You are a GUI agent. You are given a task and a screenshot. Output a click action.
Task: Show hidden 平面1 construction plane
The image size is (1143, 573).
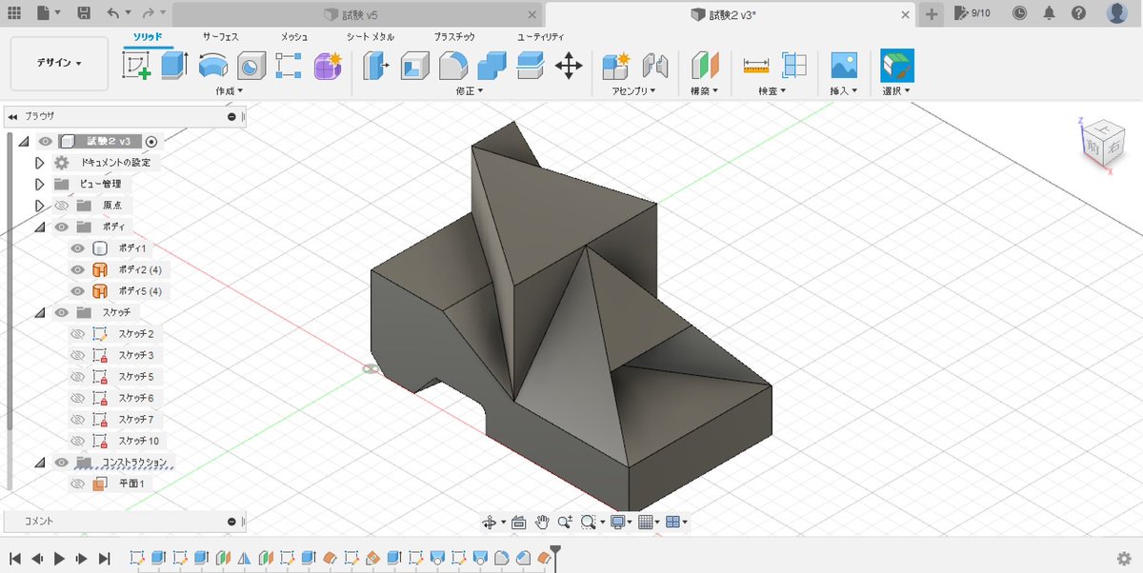click(x=78, y=484)
